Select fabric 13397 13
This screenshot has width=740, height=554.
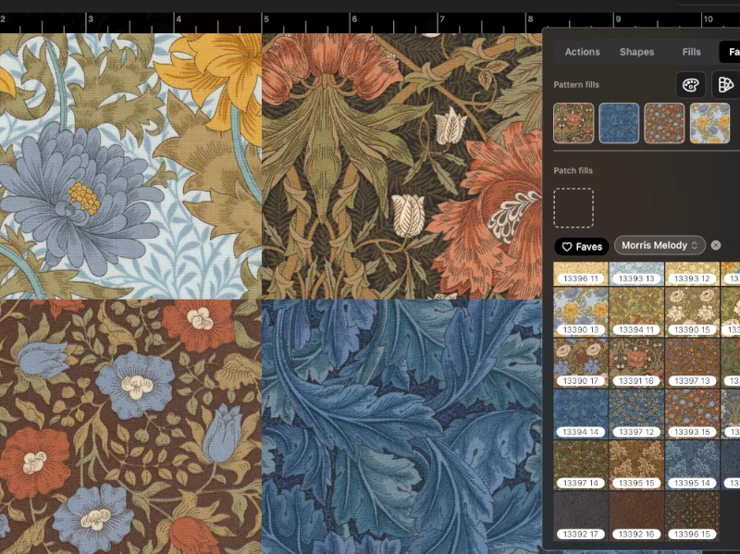692,363
